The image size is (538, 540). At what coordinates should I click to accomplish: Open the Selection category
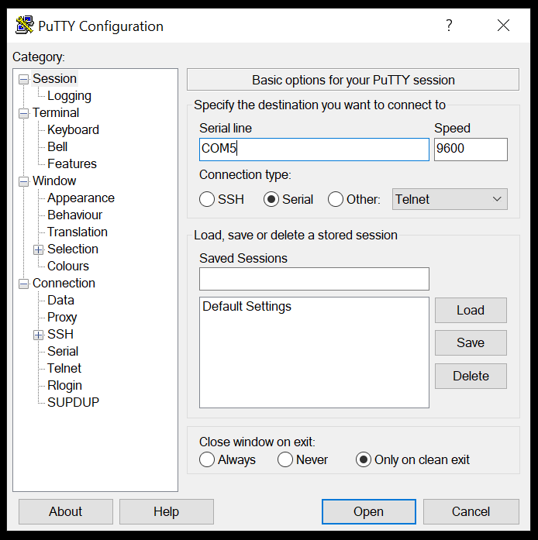click(73, 249)
